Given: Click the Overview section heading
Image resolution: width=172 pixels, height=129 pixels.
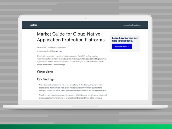Looking at the screenshot, I should [45, 71].
